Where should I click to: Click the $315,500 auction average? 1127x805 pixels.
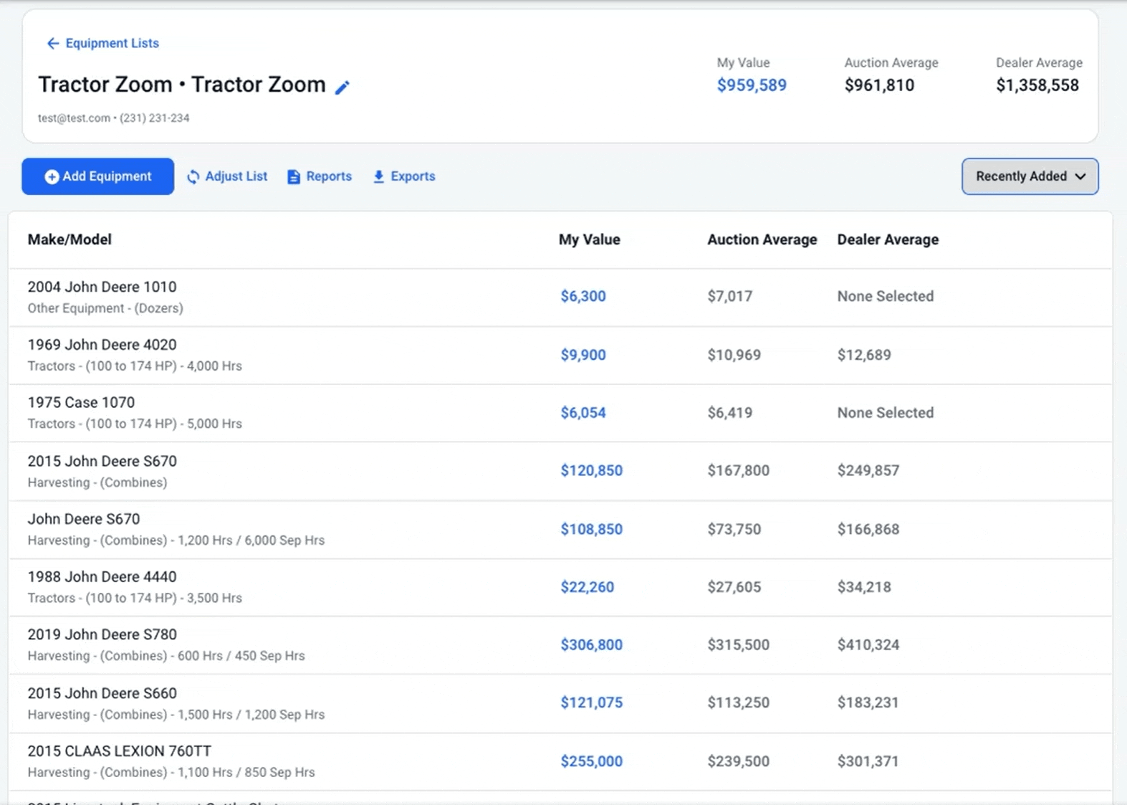(x=739, y=645)
